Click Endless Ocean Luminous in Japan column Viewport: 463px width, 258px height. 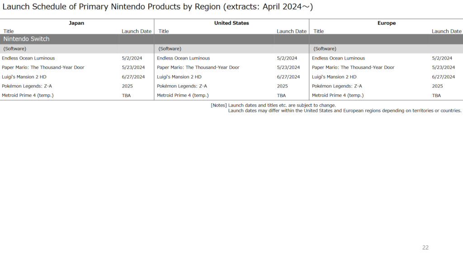pos(28,58)
